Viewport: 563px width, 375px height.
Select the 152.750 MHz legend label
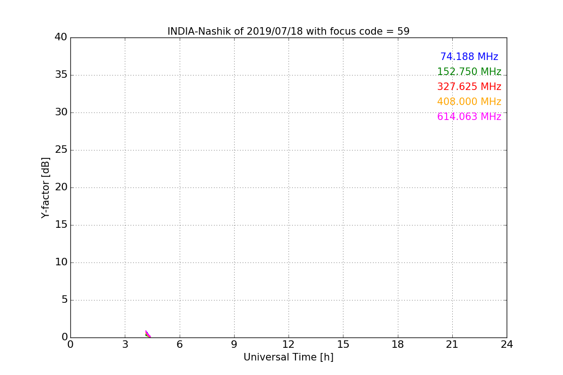point(469,72)
